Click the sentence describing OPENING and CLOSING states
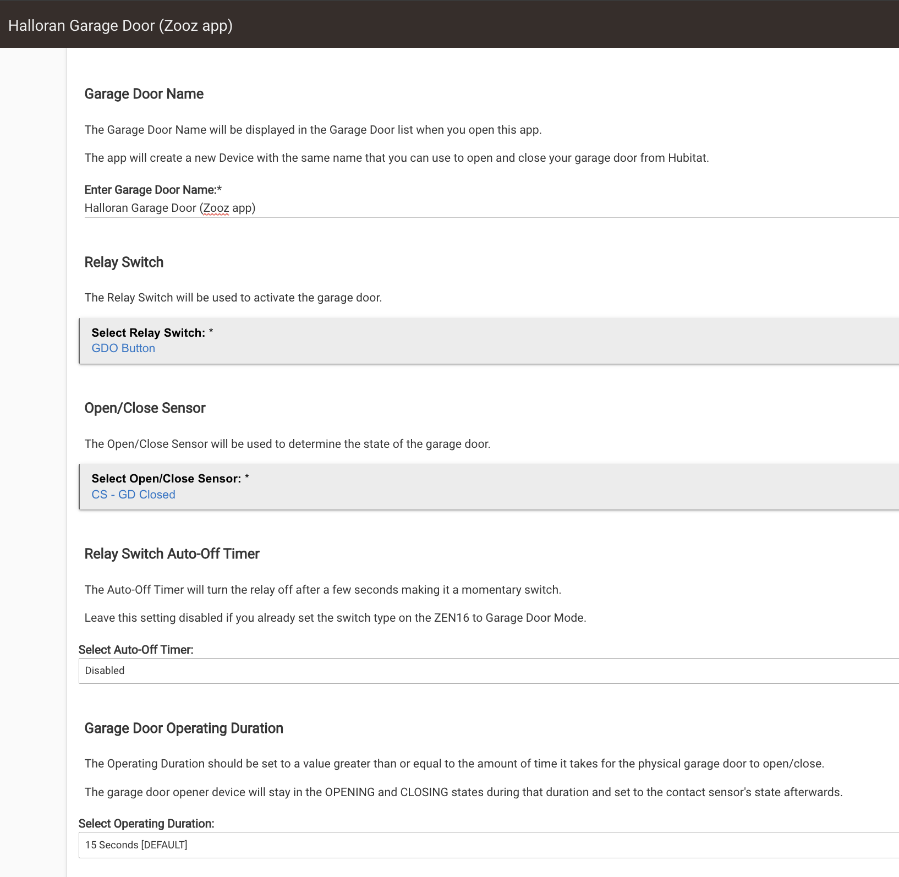The width and height of the screenshot is (899, 877). point(463,792)
